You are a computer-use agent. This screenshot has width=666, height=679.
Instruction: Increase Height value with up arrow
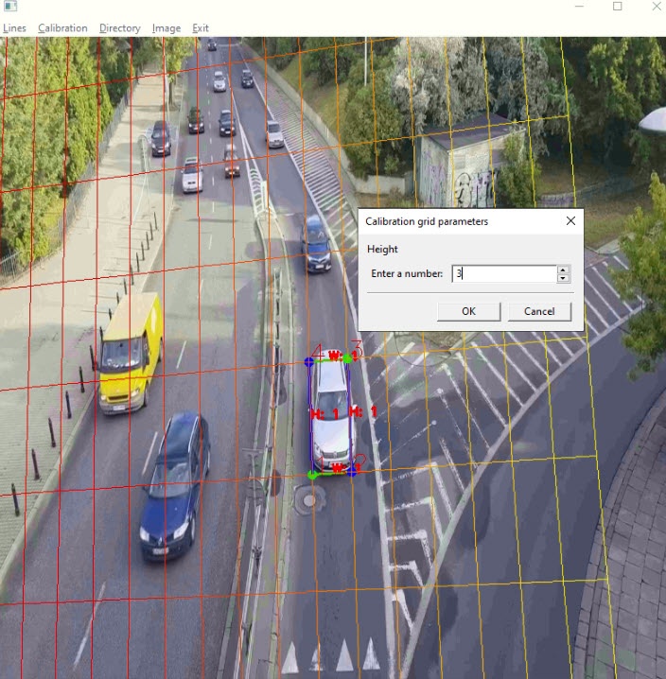(564, 270)
